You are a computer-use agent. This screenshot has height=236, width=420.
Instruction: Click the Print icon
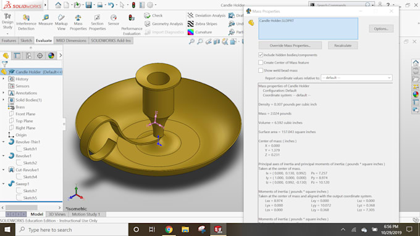pyautogui.click(x=100, y=5)
